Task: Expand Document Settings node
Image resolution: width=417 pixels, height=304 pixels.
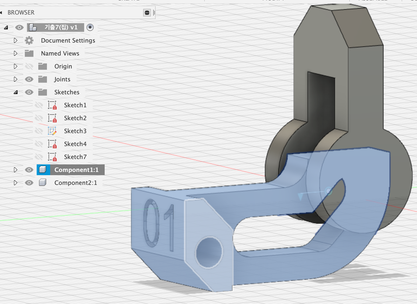Action: (16, 40)
